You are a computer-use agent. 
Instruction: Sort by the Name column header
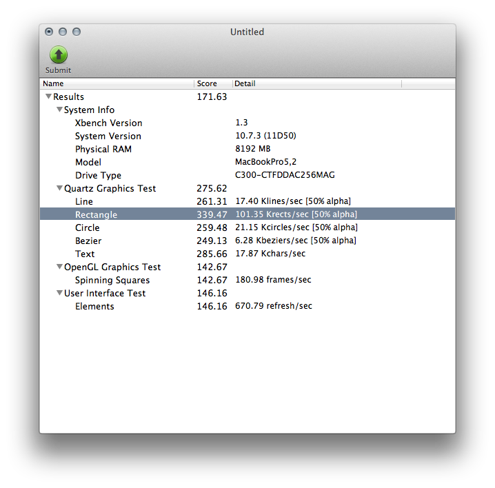[x=117, y=84]
